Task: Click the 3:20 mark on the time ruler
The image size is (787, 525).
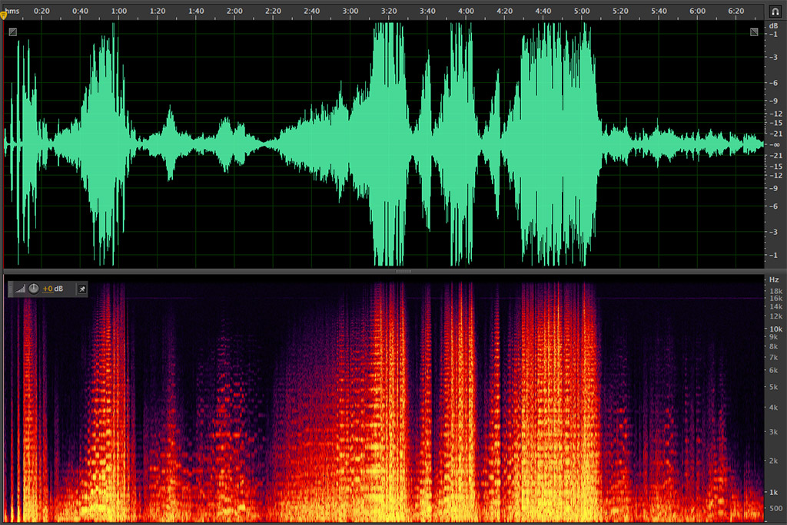Action: [x=389, y=11]
